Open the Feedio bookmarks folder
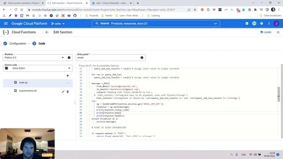Image resolution: width=283 pixels, height=159 pixels. (x=107, y=16)
